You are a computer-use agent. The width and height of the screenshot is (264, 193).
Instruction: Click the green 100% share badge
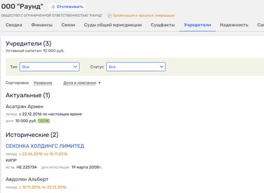click(44, 121)
